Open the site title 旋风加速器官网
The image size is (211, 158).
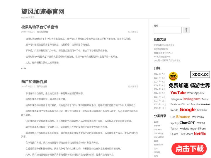click(43, 11)
